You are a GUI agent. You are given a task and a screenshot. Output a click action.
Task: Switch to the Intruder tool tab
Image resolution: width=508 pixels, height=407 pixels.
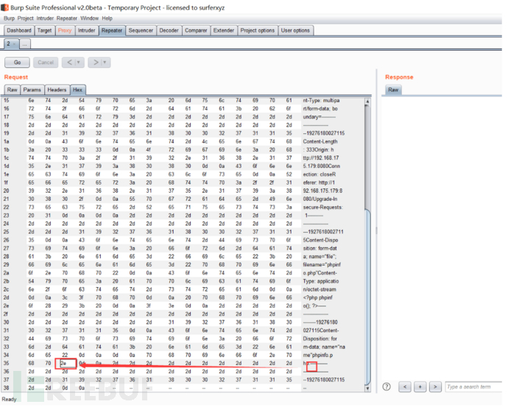coord(86,30)
